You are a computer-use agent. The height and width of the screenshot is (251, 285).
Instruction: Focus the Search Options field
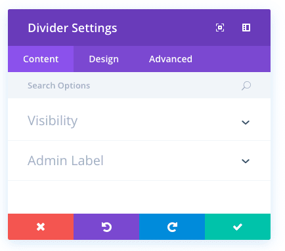click(x=131, y=86)
